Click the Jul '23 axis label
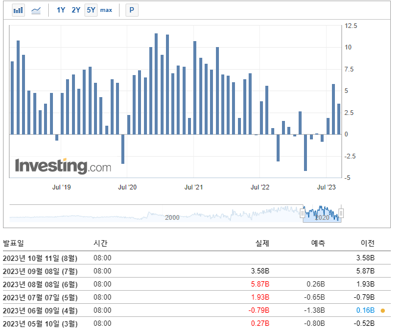The image size is (395, 336). point(326,187)
